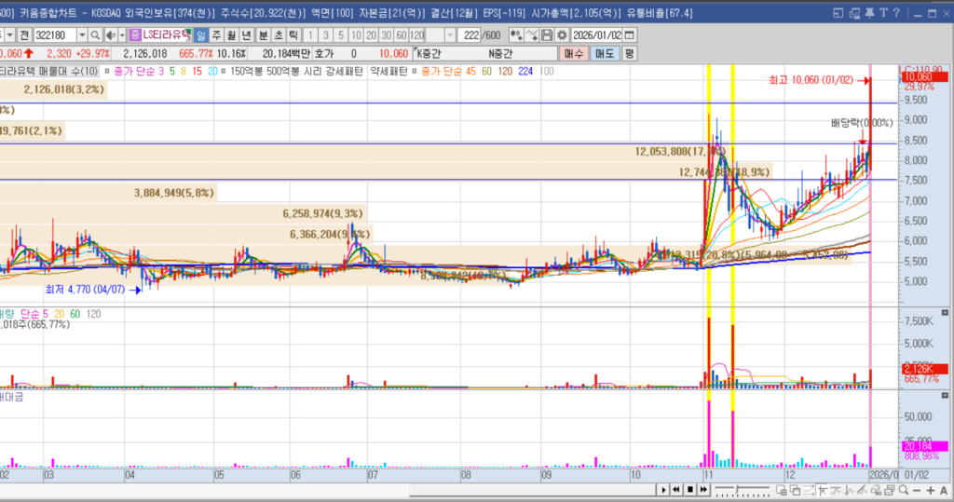Toggle the weekly (주) chart period button
This screenshot has height=502, width=954.
pos(216,34)
